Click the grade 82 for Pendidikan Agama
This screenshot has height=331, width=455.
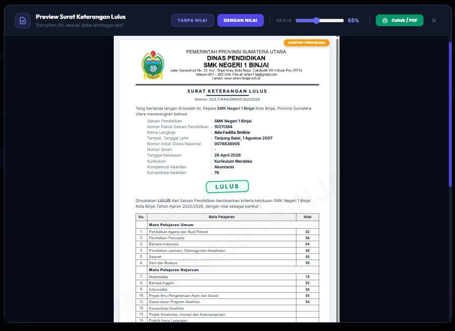click(x=307, y=232)
